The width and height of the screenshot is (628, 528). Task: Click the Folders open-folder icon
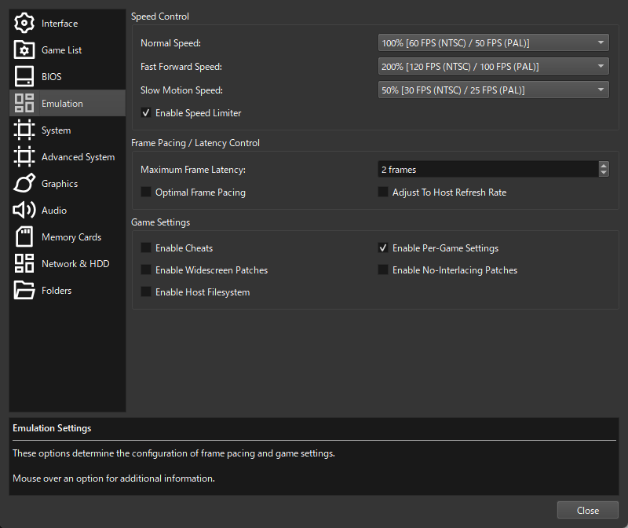24,290
